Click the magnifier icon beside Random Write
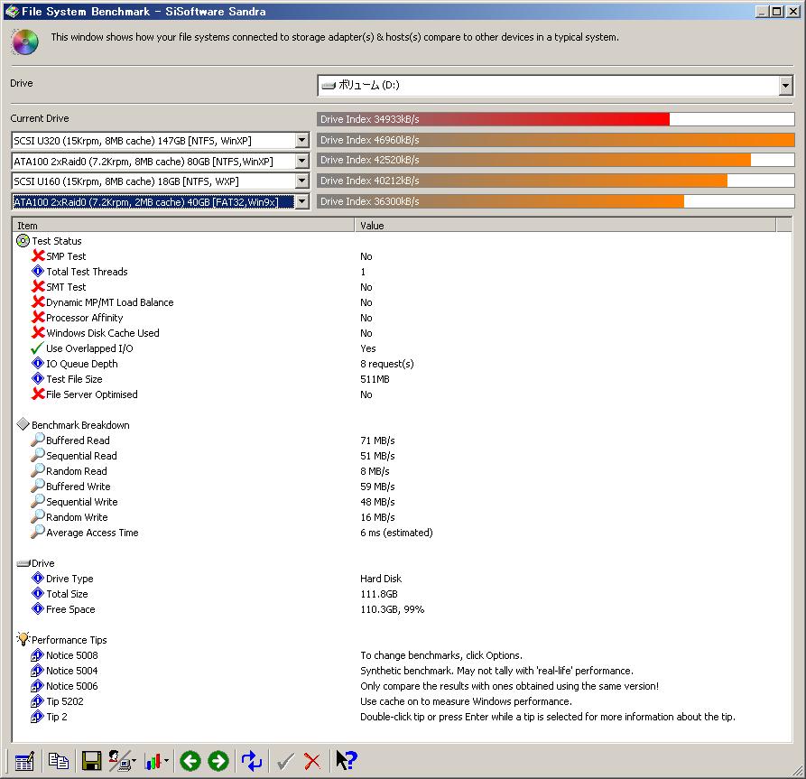This screenshot has height=779, width=806. (x=38, y=516)
